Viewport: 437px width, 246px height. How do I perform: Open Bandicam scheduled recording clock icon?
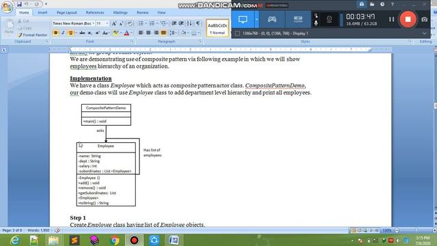tap(382, 4)
